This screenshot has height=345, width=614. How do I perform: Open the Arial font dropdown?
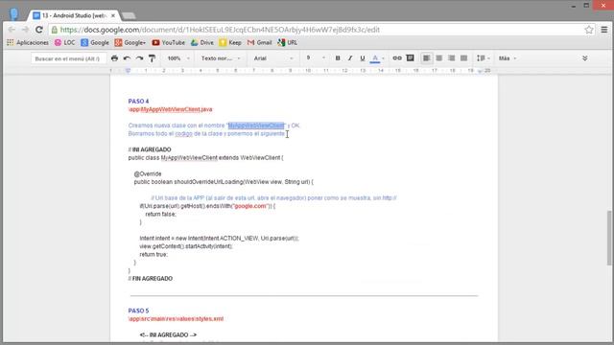[x=273, y=58]
